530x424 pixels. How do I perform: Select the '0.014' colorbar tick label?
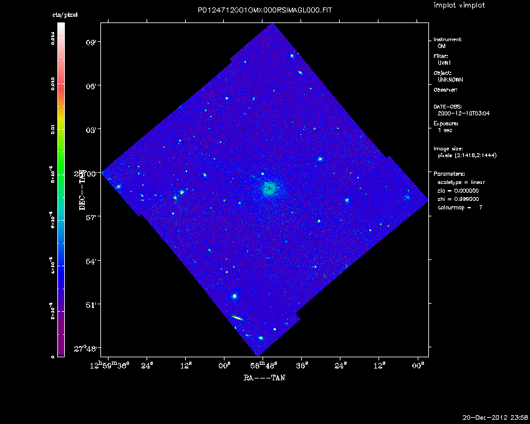53,38
